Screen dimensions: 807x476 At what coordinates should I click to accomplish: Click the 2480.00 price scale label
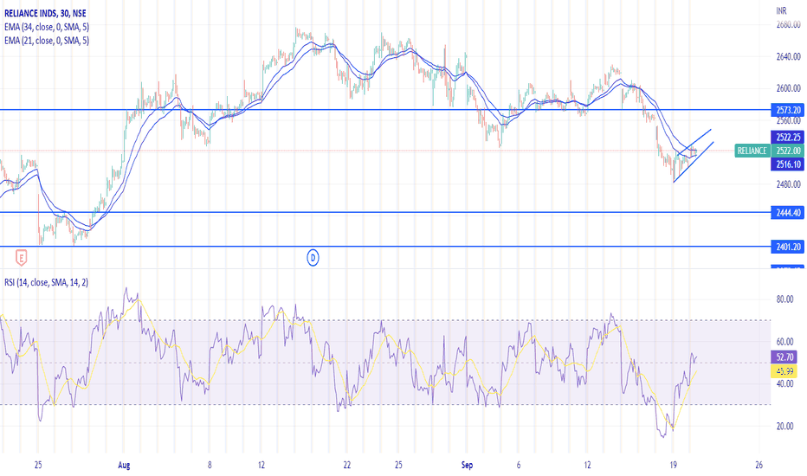789,184
